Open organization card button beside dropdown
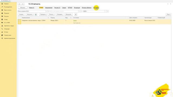The image size is (173, 97). tap(49, 11)
